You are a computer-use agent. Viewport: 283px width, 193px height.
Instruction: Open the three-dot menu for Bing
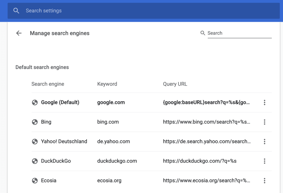pyautogui.click(x=264, y=122)
